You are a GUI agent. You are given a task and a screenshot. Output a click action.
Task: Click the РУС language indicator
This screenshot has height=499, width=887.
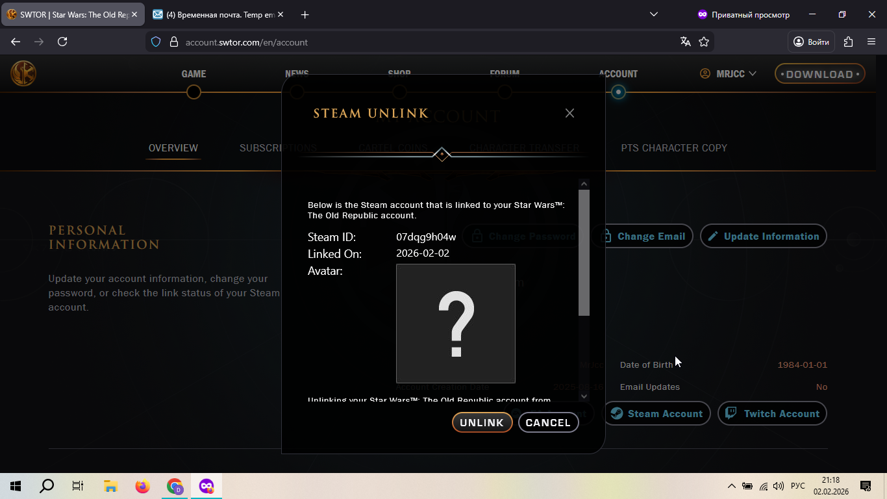pos(798,486)
